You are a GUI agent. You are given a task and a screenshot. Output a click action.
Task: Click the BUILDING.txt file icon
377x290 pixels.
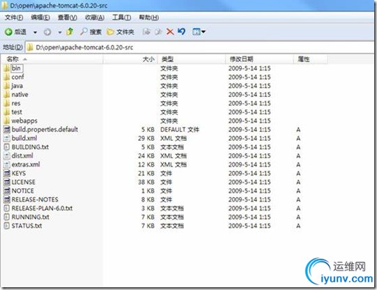(x=7, y=147)
